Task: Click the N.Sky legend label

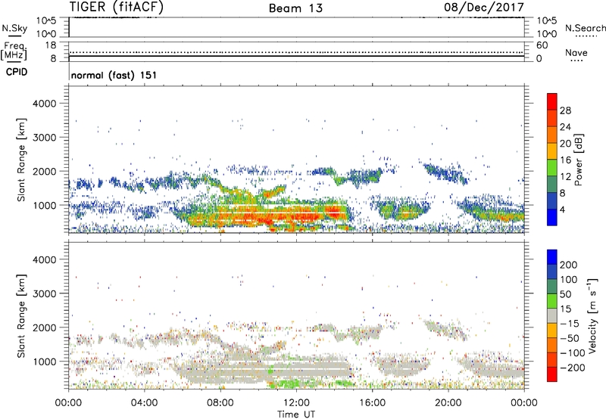Action: coord(14,28)
